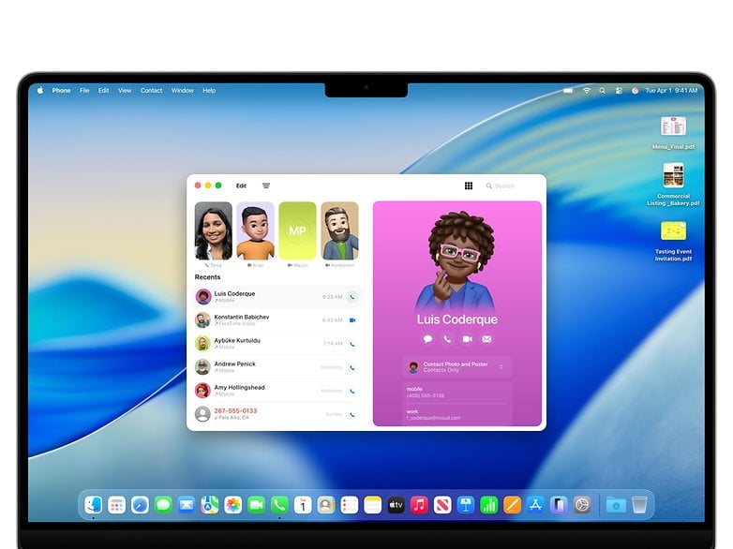Screen dimensions: 733x549
Task: Click the Search field in the Phone window
Action: coord(512,185)
